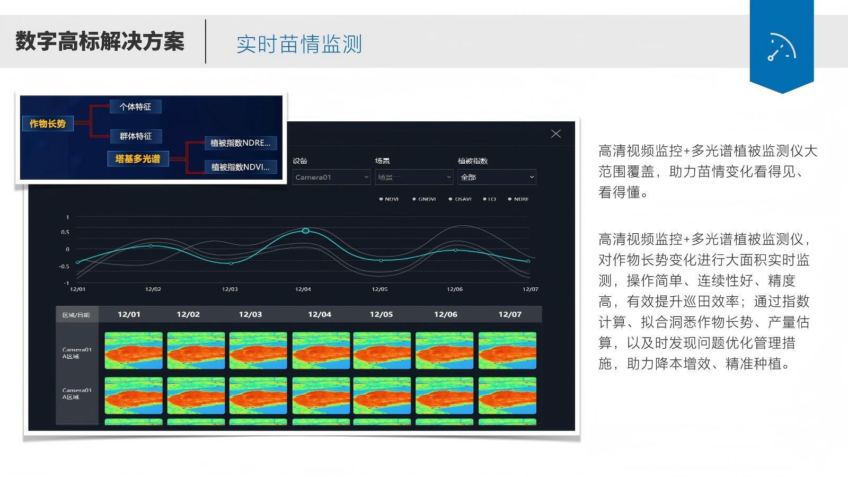Toggle the GNDVI legend series
848x477 pixels.
[x=424, y=199]
